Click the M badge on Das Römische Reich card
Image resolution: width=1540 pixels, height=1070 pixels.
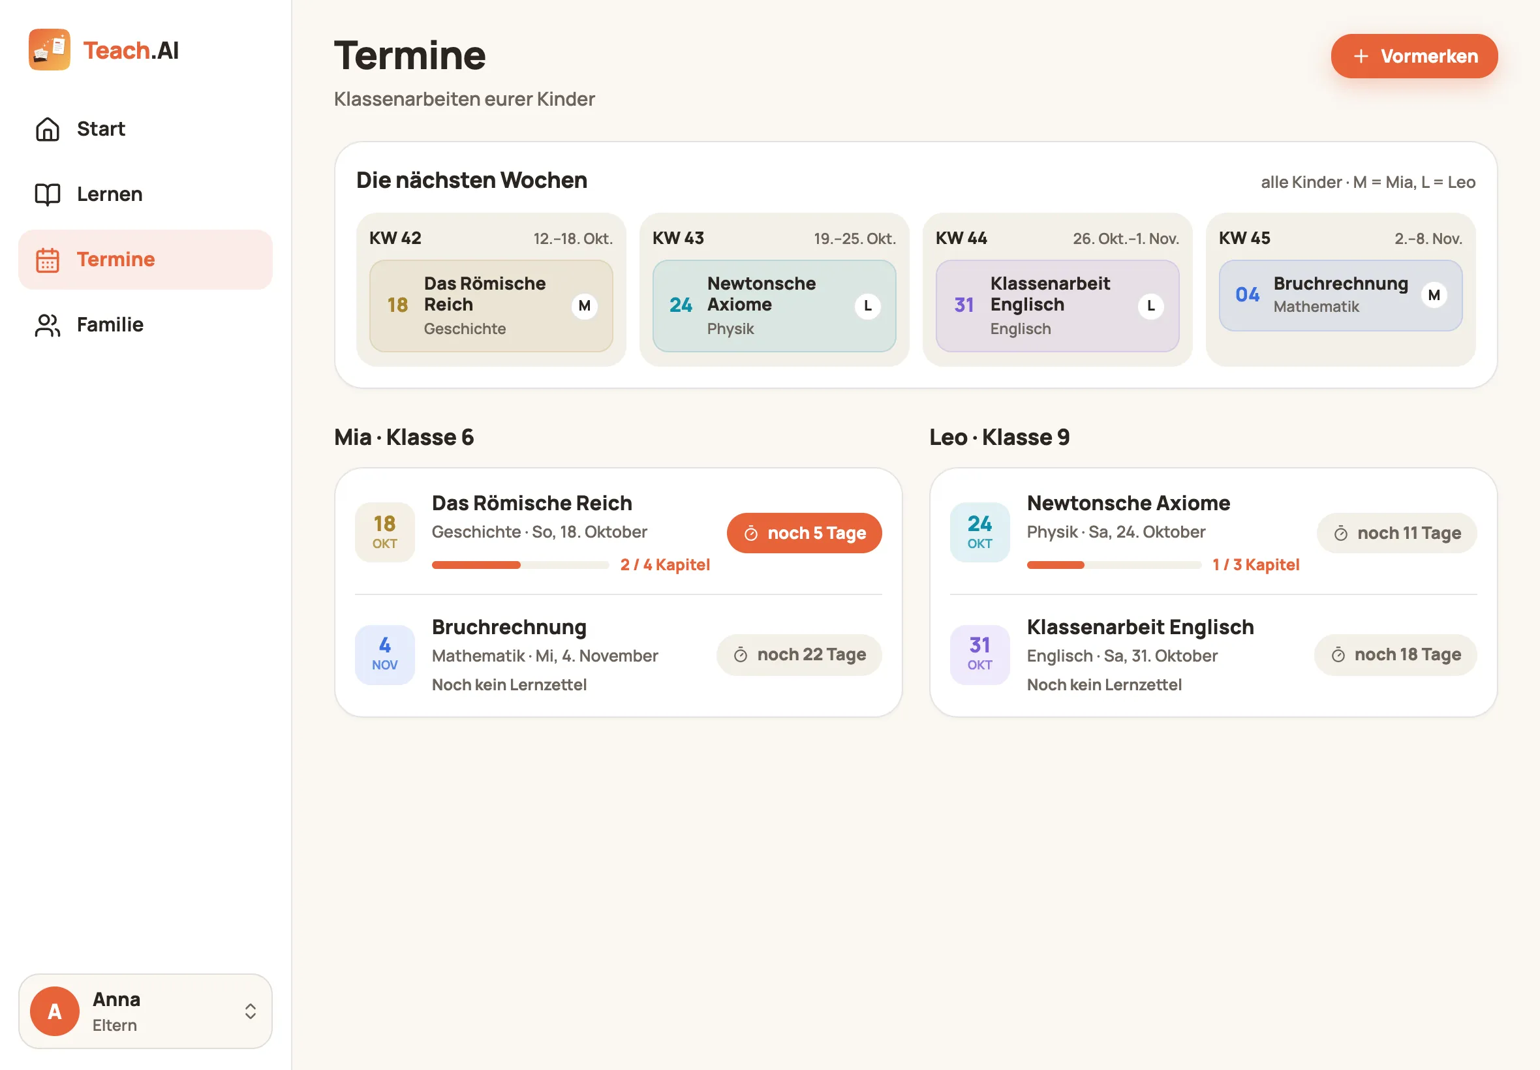[x=585, y=306]
